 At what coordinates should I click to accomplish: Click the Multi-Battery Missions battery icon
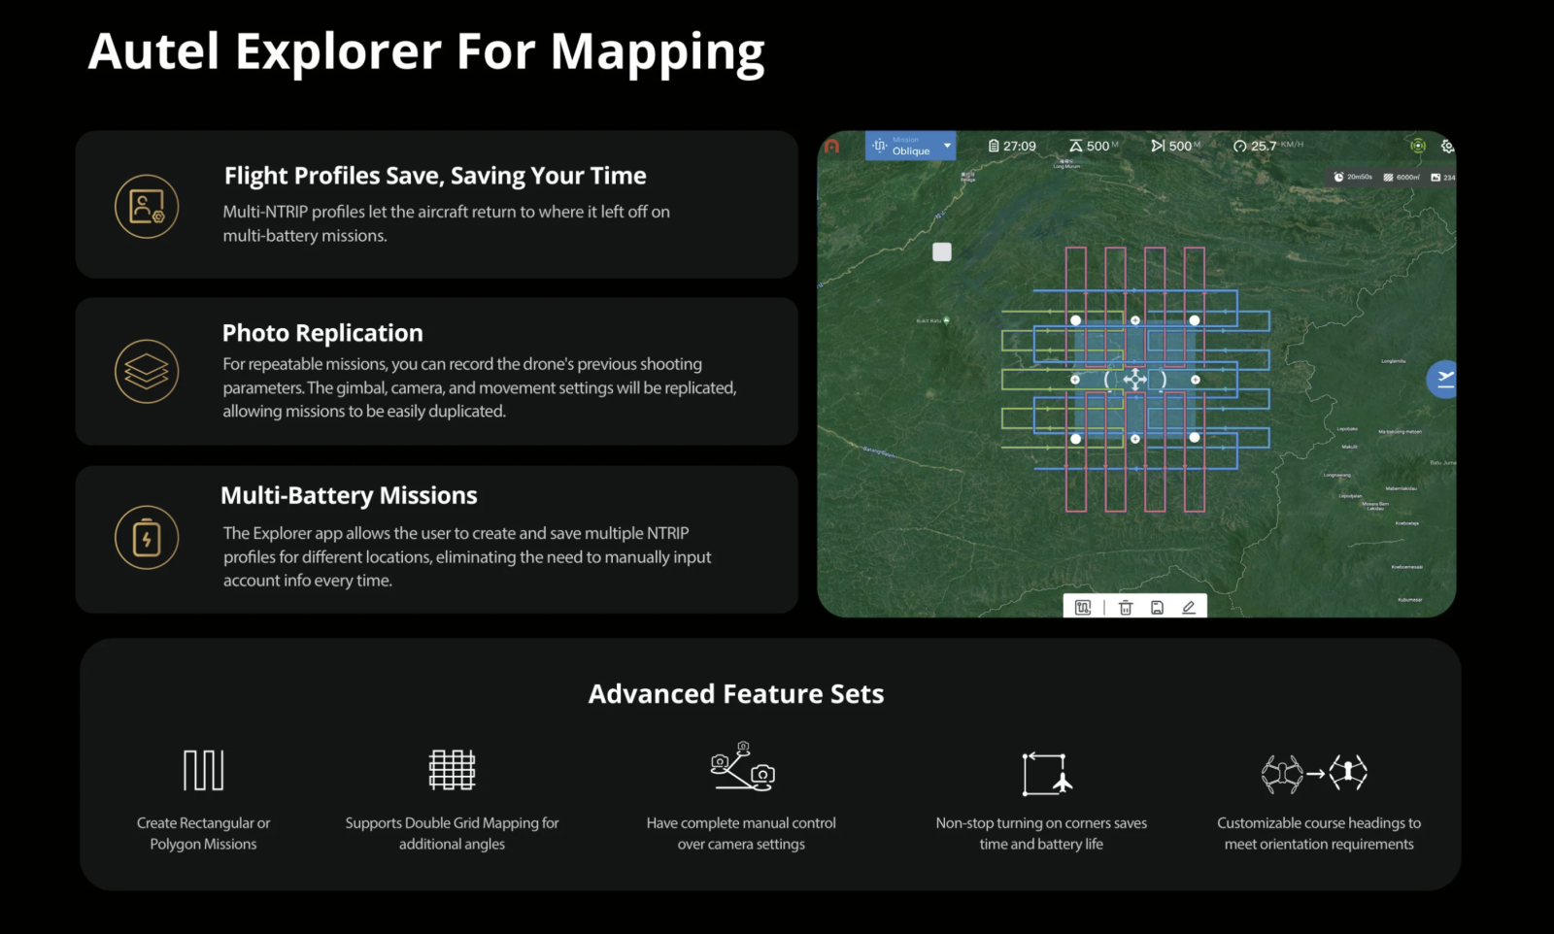point(147,538)
